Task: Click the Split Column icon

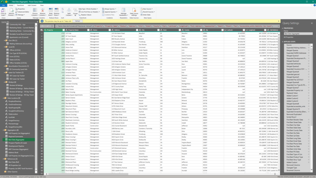Action: coord(69,11)
